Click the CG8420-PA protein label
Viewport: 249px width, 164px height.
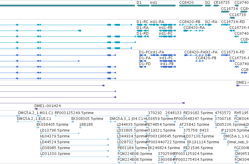point(195,52)
